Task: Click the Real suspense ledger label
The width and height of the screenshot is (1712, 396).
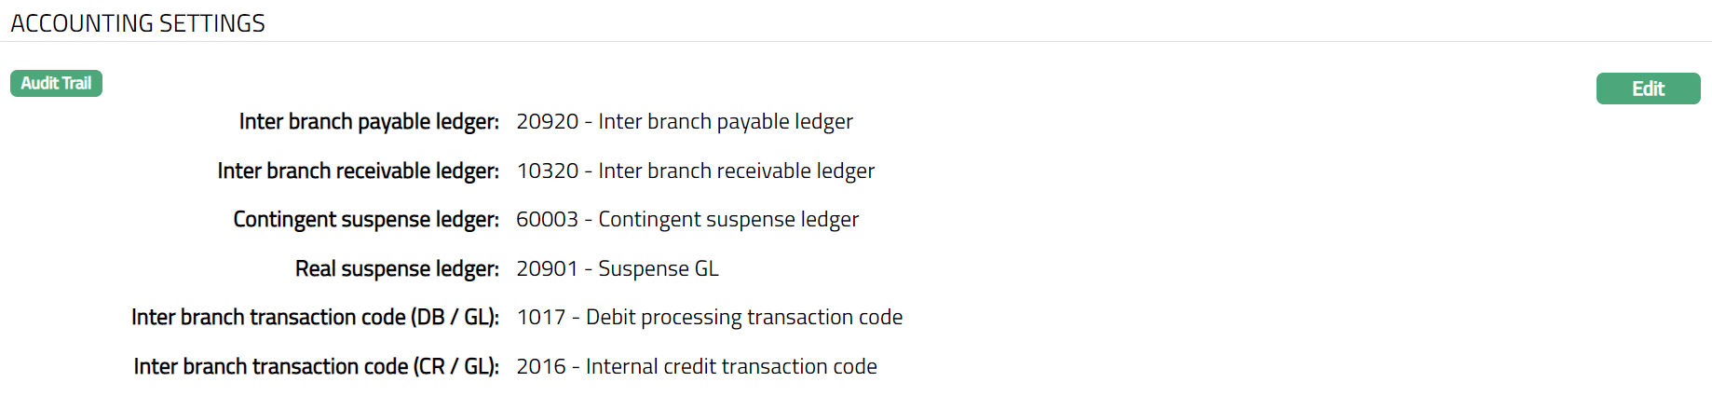Action: click(397, 269)
